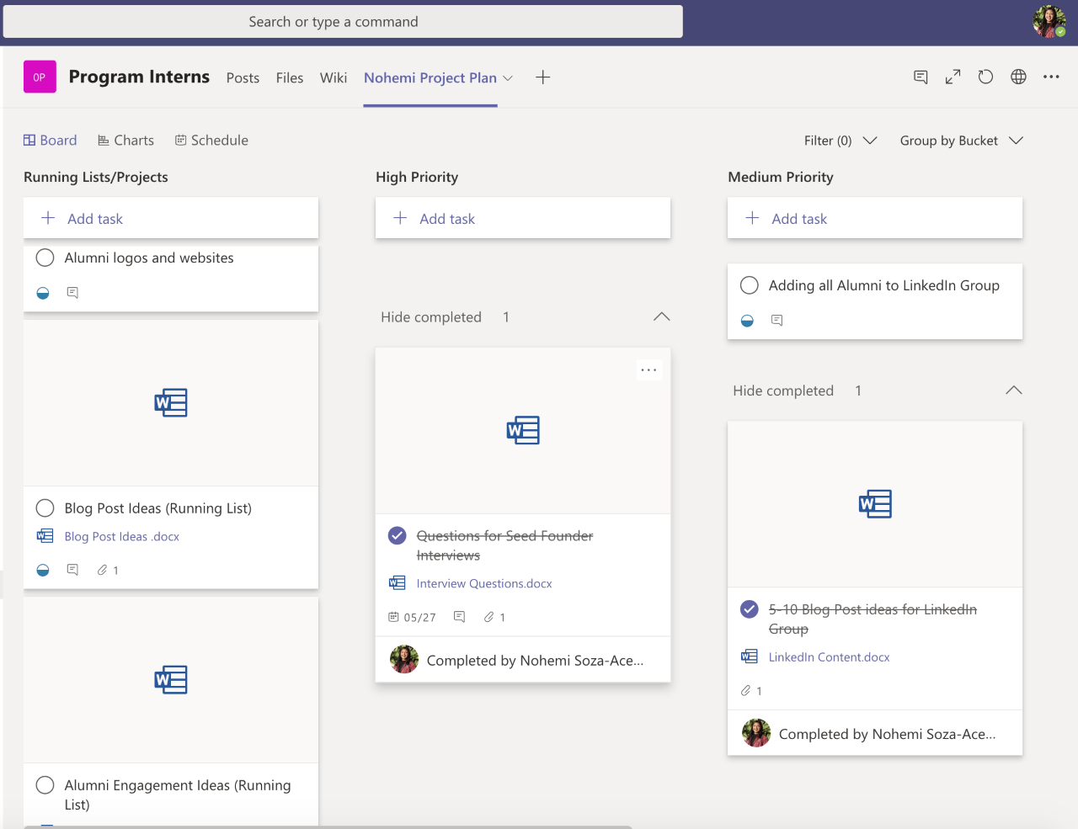
Task: Click Add task under Medium Priority
Action: click(x=798, y=219)
